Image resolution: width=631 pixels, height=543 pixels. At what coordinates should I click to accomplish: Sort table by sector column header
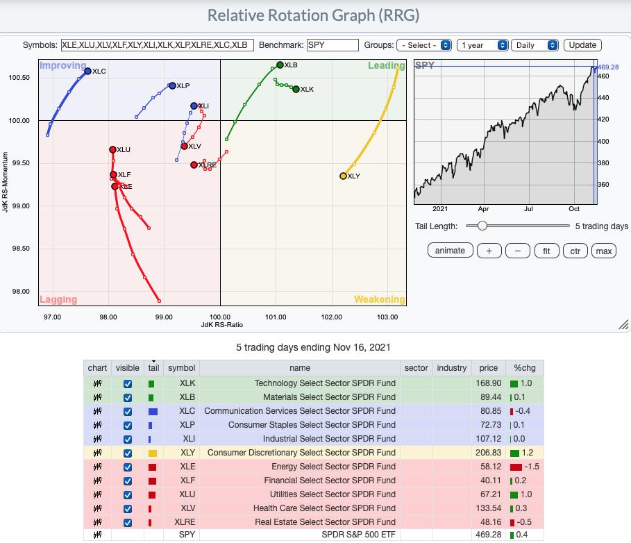point(417,368)
